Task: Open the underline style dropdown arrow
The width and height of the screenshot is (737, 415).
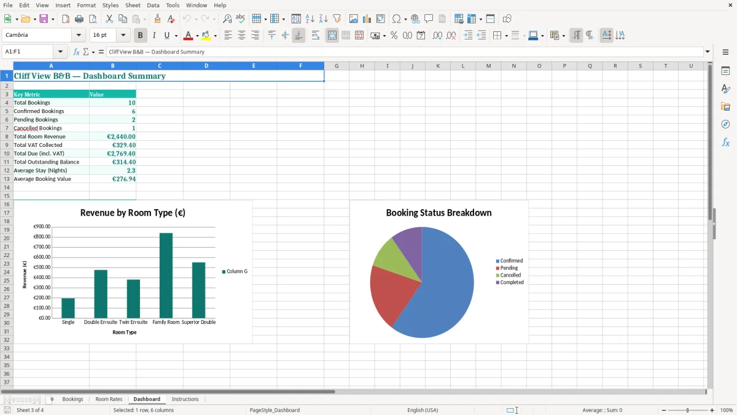Action: tap(176, 36)
